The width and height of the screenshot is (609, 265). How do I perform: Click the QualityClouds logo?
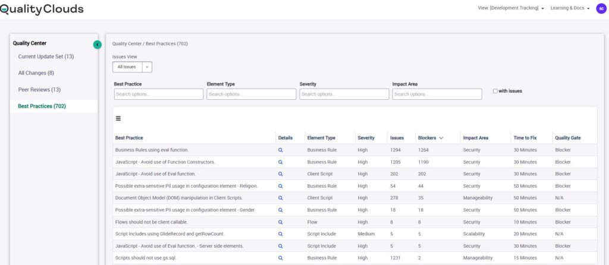pos(42,9)
